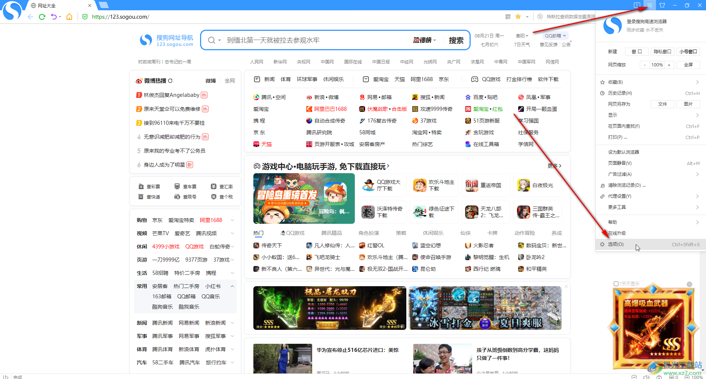The height and width of the screenshot is (379, 706).
Task: Open the 热搜榜 dropdown
Action: [x=425, y=40]
